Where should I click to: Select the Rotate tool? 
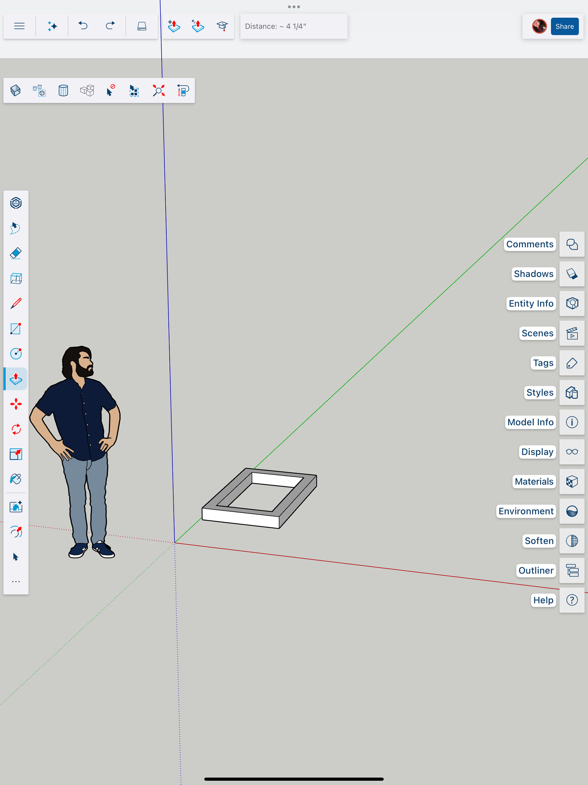[16, 429]
